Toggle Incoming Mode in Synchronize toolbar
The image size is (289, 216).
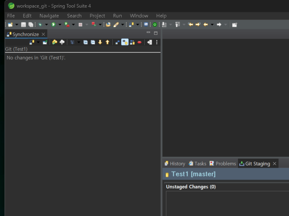(118, 42)
